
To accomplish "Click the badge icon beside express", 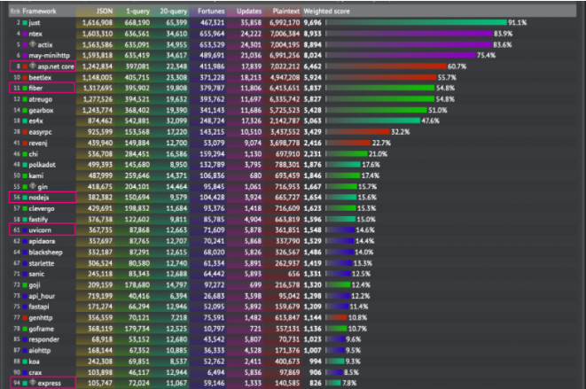I will [33, 383].
